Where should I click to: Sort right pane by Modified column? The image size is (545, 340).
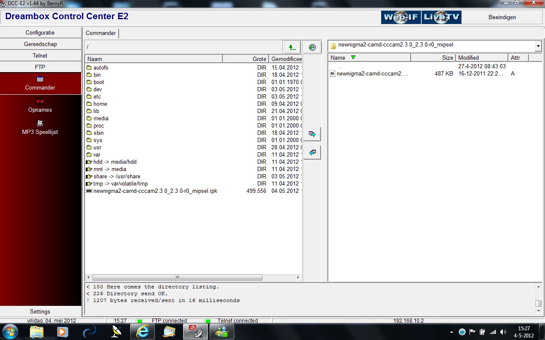[x=482, y=58]
